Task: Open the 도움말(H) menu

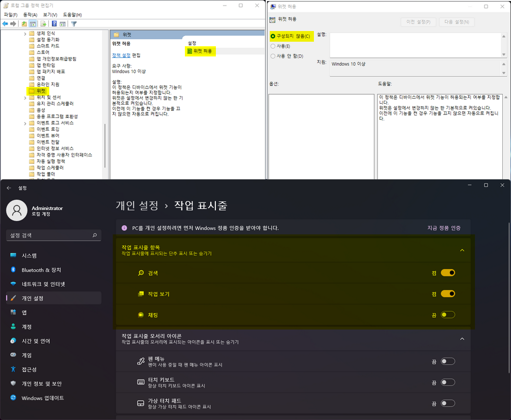Action: (x=72, y=15)
